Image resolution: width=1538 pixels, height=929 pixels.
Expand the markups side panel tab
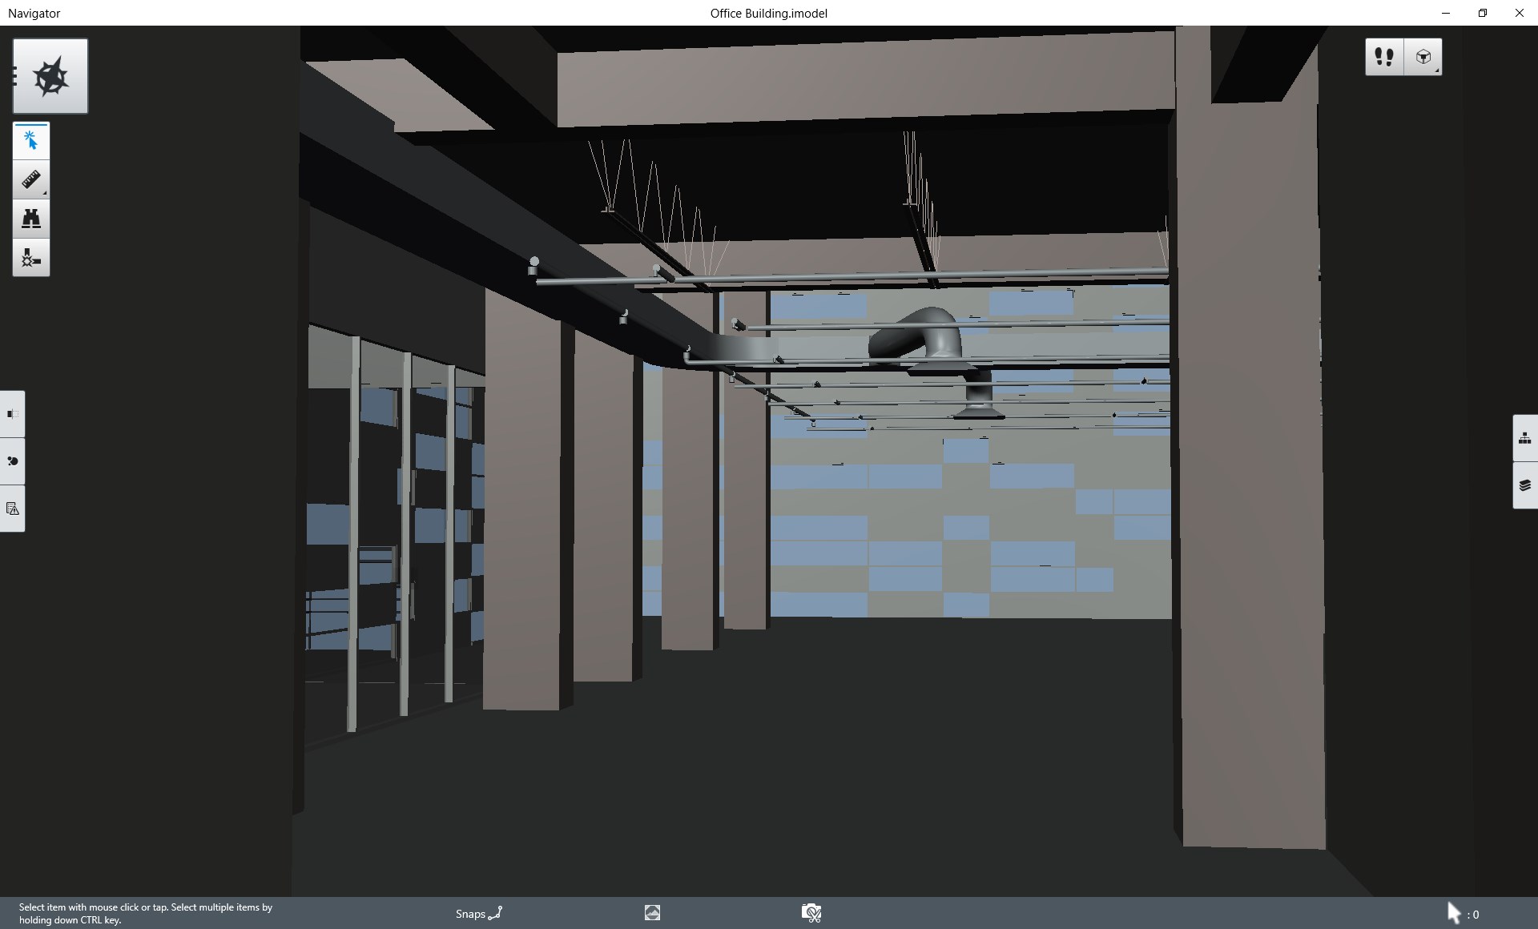pos(12,461)
